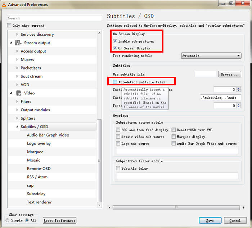Select the Video category
The width and height of the screenshot is (252, 228).
(29, 93)
